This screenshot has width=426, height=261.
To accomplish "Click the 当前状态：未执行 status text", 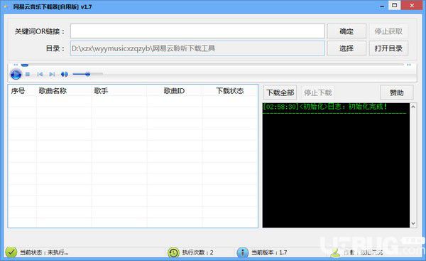I will click(x=44, y=252).
